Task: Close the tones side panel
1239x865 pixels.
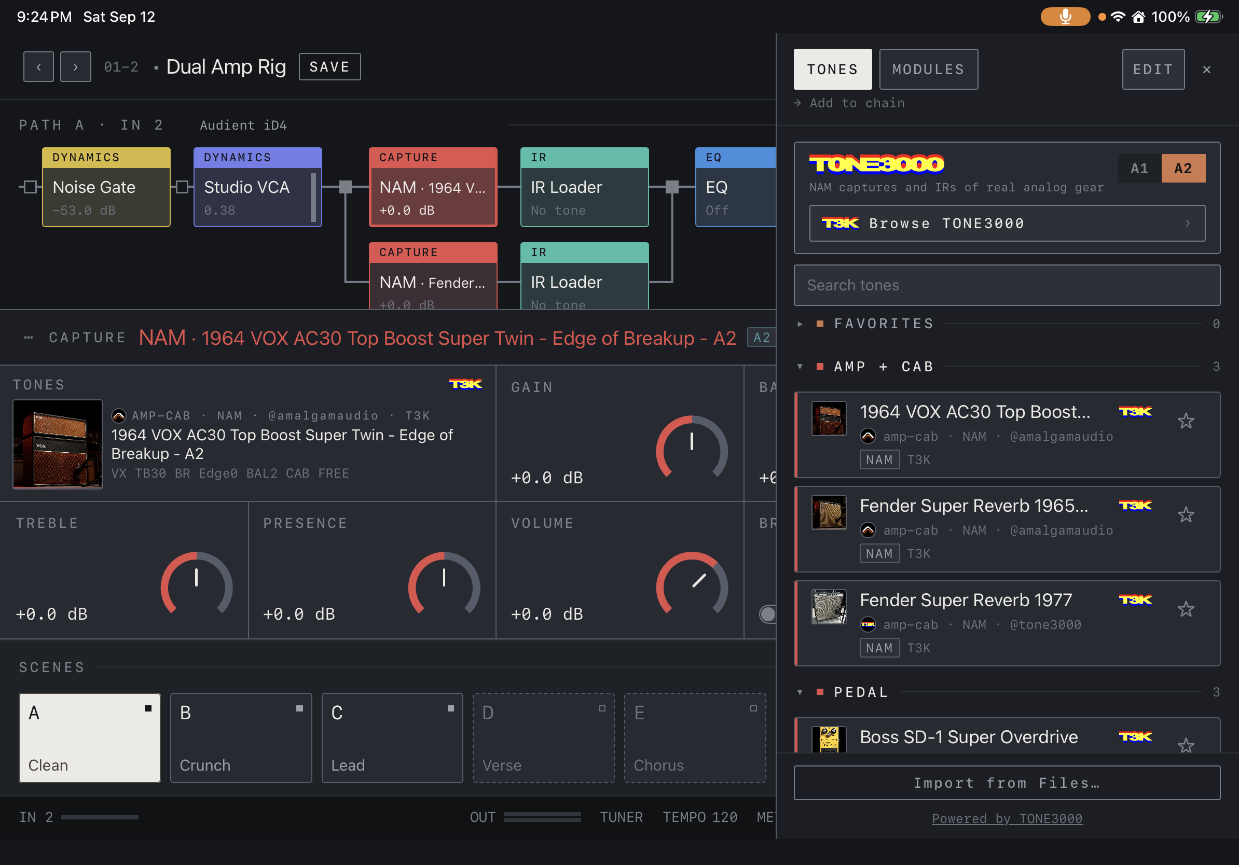Action: click(1207, 69)
